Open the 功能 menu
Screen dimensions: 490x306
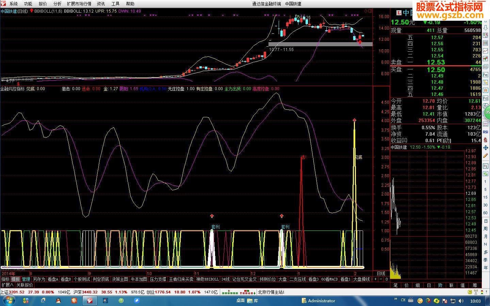(28, 4)
